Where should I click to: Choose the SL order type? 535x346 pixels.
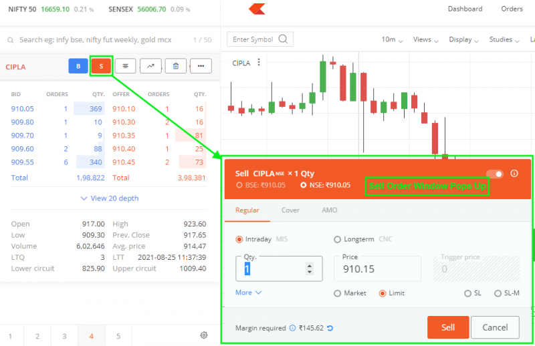coord(467,293)
